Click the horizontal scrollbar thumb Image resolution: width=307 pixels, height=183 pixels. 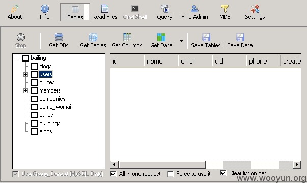click(162, 164)
